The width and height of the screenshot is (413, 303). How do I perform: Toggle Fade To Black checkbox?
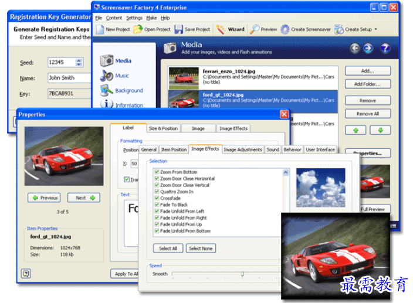(x=157, y=205)
